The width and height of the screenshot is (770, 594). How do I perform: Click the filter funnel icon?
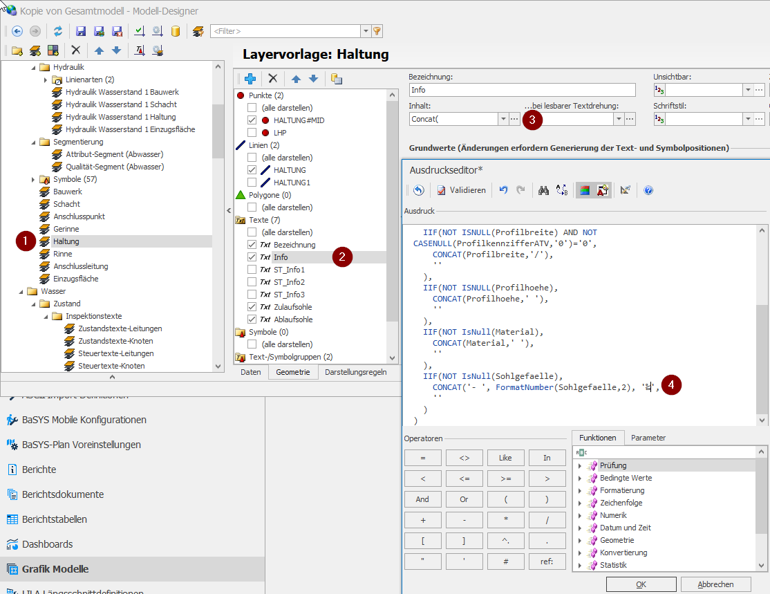pyautogui.click(x=377, y=31)
